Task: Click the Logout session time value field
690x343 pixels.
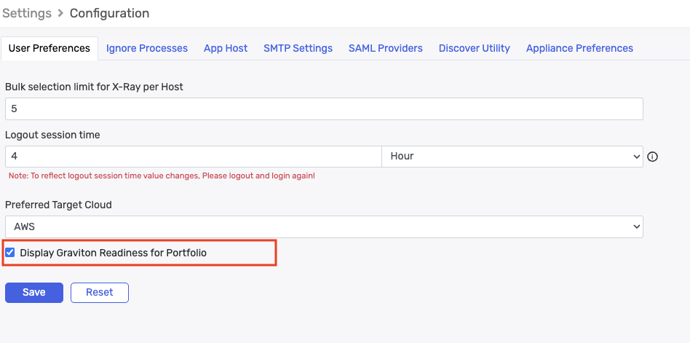Action: point(193,156)
